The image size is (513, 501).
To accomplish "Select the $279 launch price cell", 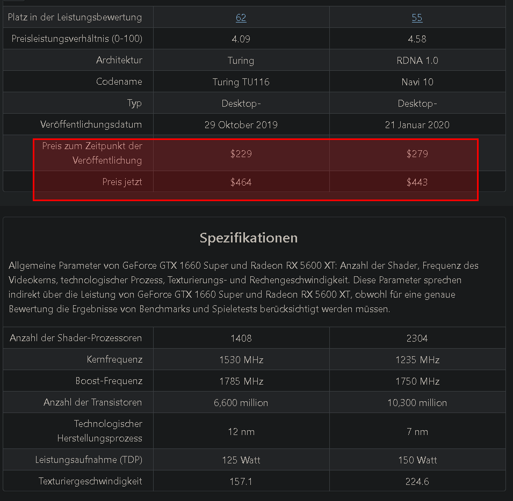I will (x=417, y=153).
